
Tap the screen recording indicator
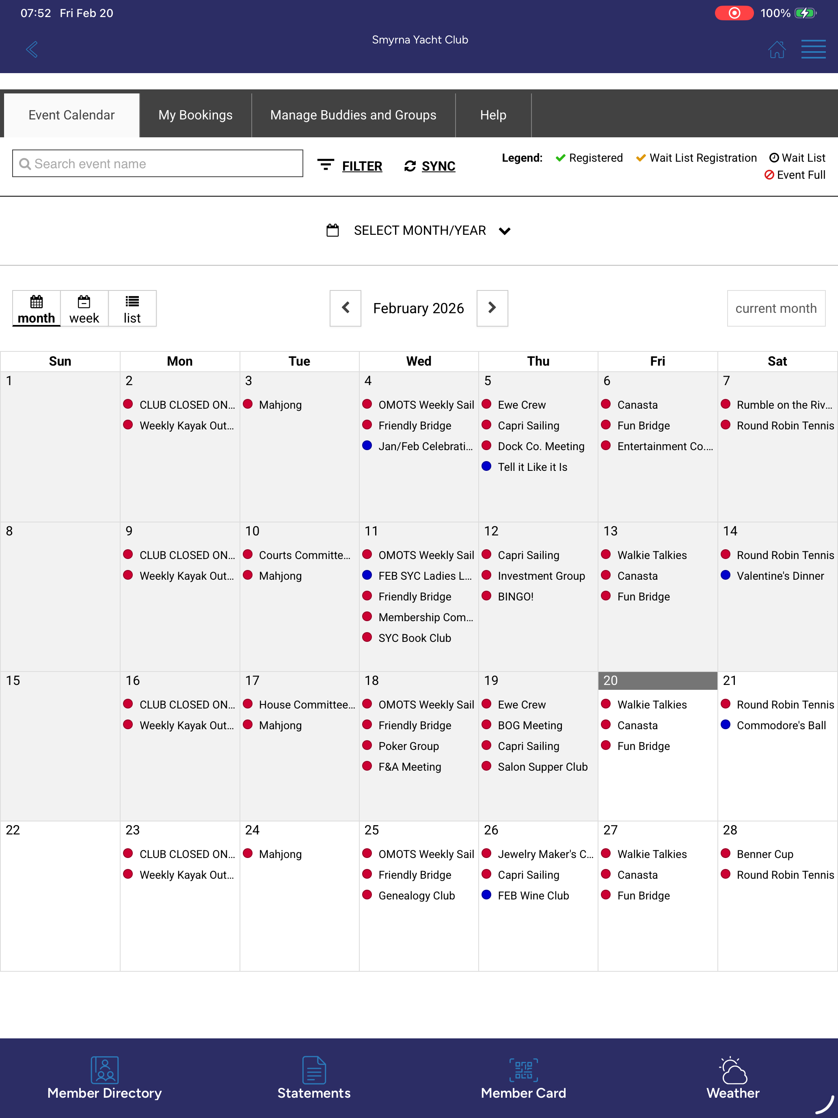click(x=734, y=13)
